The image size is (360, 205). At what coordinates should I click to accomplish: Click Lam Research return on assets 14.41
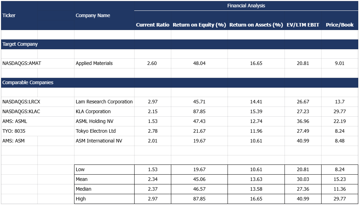tap(256, 102)
